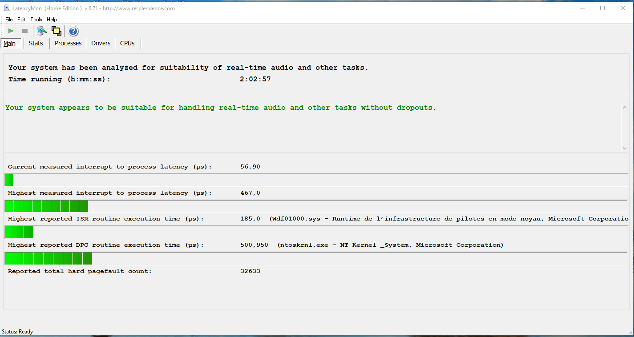The image size is (634, 337).
Task: Click the current interrupt latency progress bar
Action: 316,180
